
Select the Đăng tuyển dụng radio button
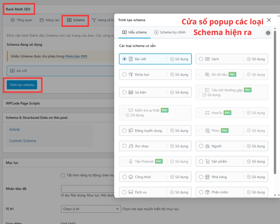(125, 130)
